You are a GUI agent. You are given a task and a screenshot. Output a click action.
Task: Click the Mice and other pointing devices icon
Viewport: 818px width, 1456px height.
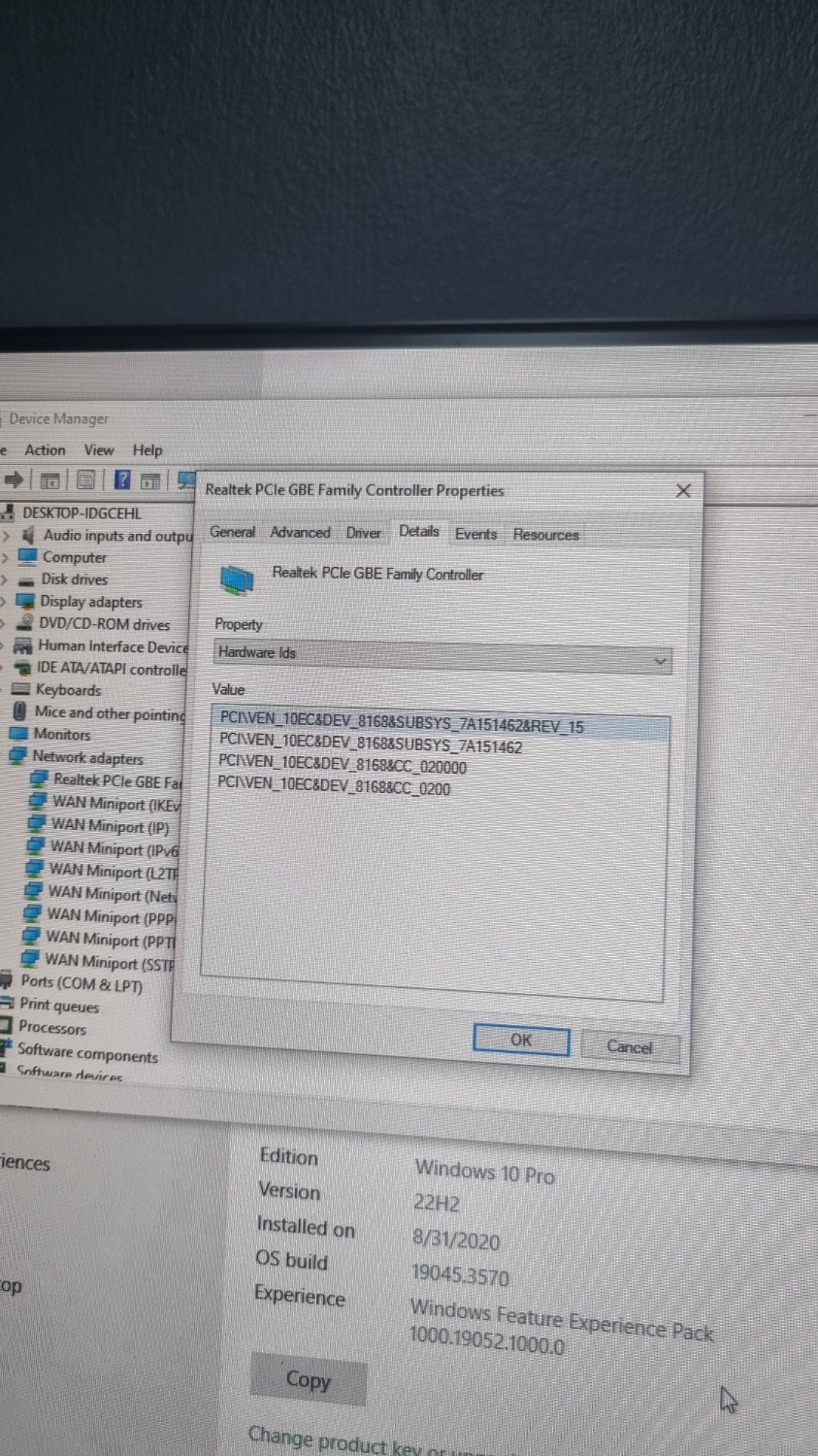click(19, 711)
